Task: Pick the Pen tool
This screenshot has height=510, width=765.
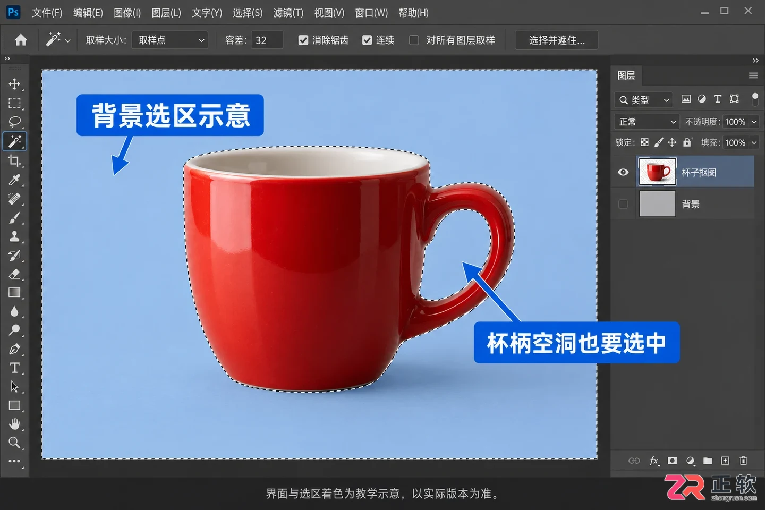Action: (14, 349)
